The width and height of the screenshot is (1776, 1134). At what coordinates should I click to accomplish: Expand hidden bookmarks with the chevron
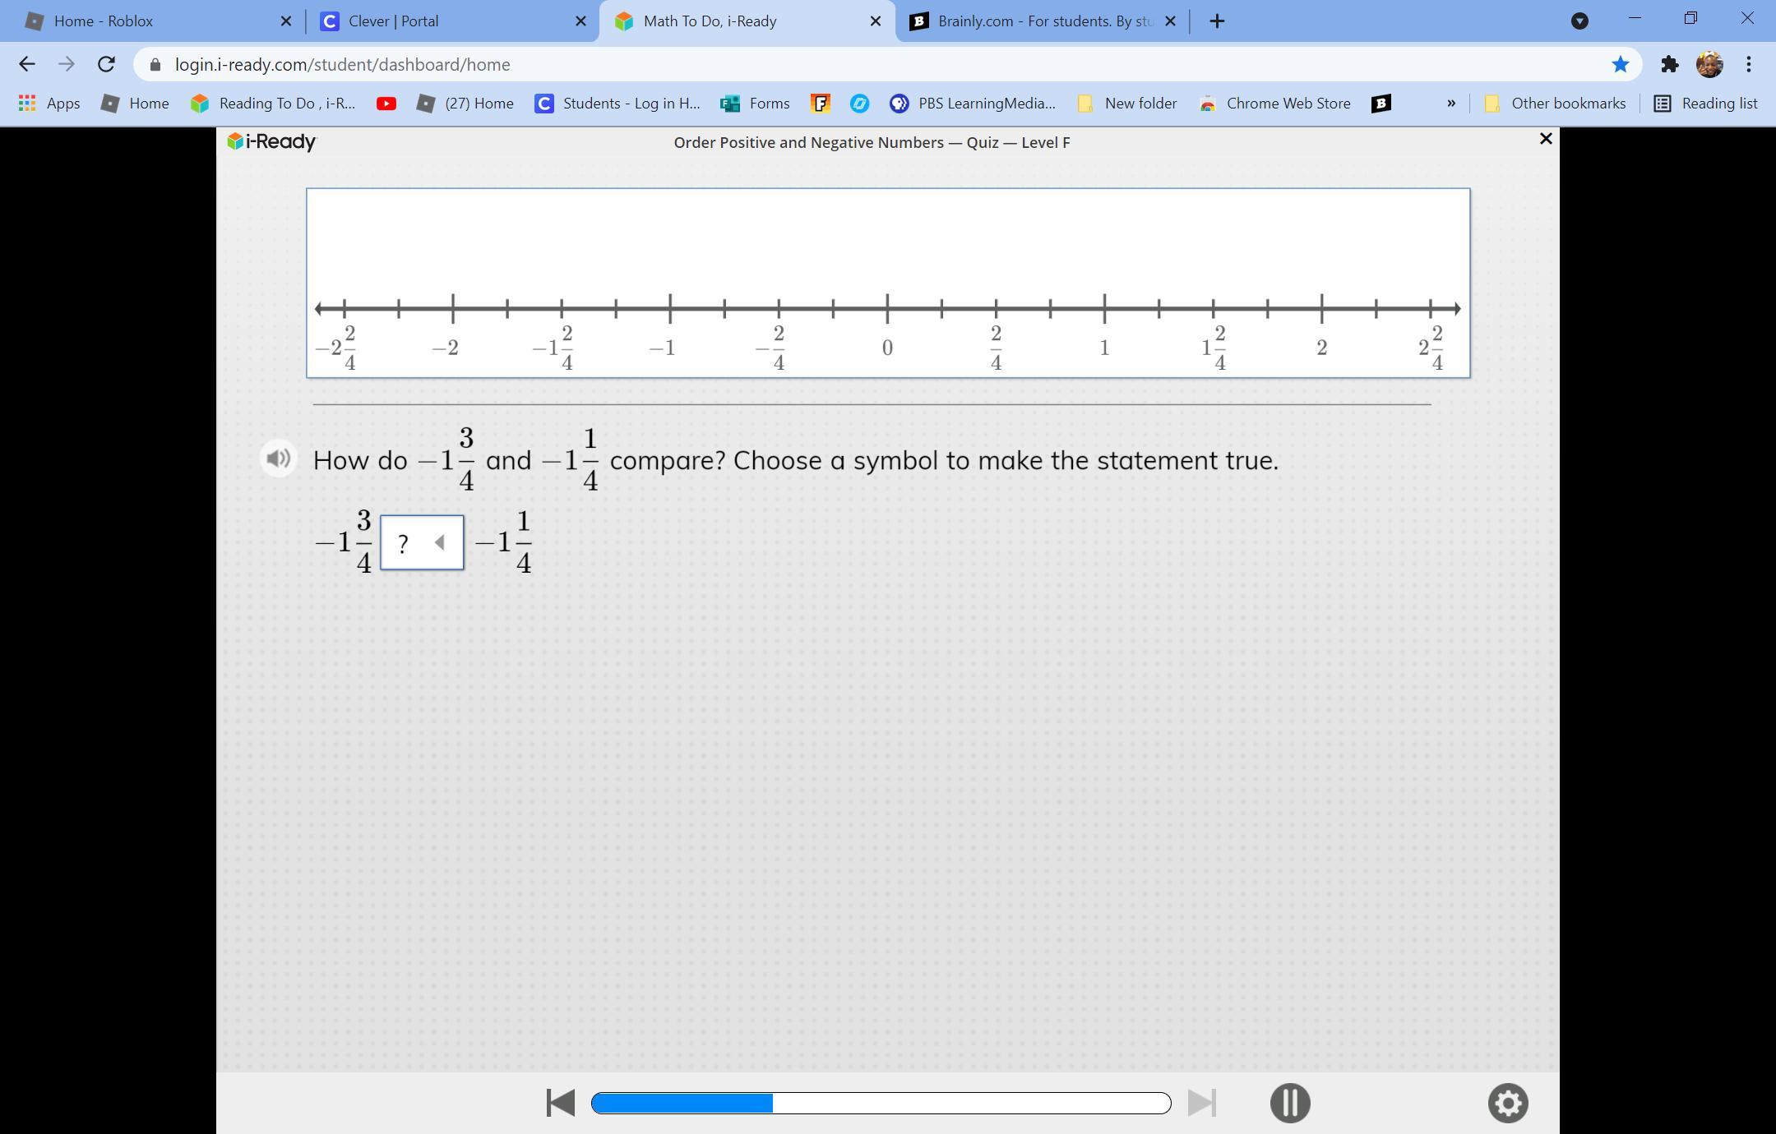pos(1450,104)
